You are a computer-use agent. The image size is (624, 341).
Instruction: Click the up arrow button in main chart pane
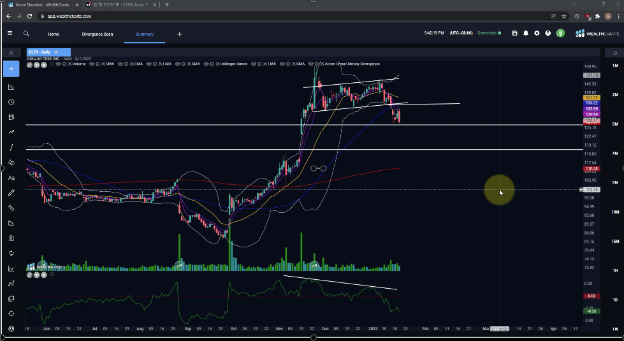pos(44,64)
